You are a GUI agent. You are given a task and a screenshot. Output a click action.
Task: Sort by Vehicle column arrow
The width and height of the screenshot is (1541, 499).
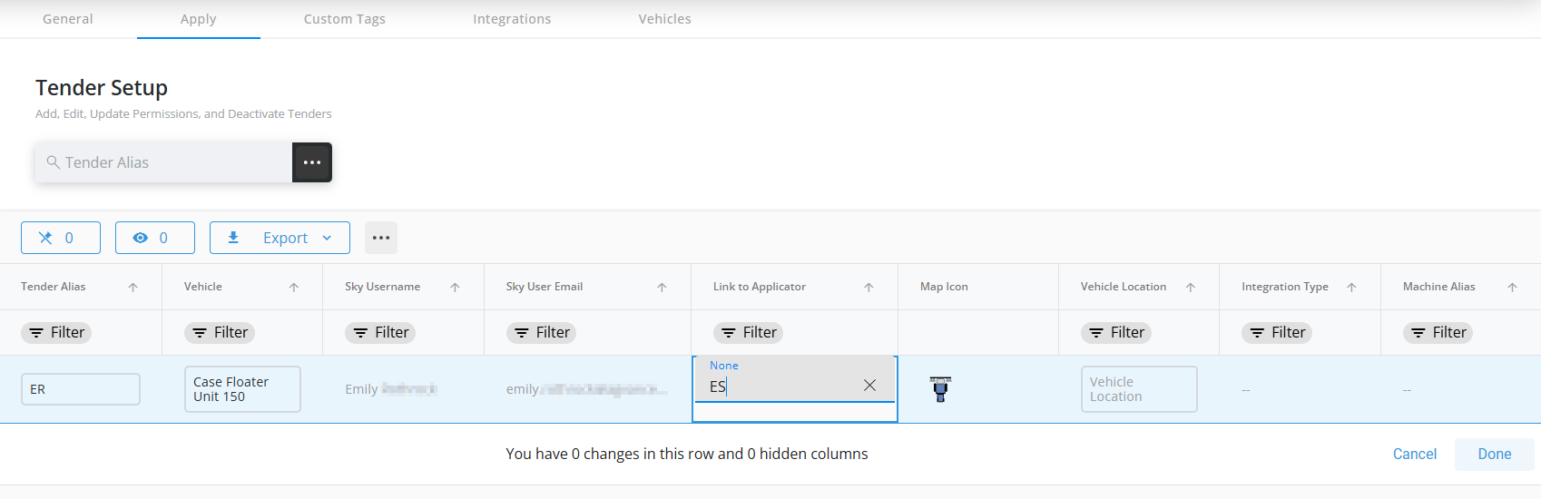294,288
